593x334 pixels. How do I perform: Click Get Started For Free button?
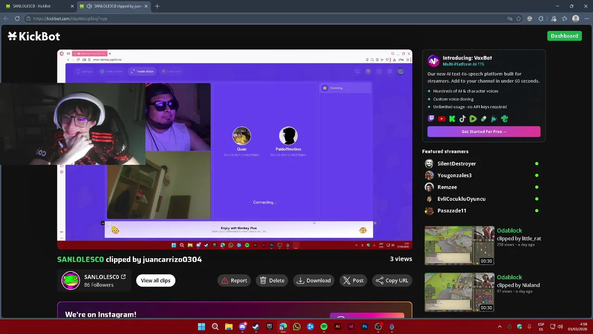(x=484, y=131)
